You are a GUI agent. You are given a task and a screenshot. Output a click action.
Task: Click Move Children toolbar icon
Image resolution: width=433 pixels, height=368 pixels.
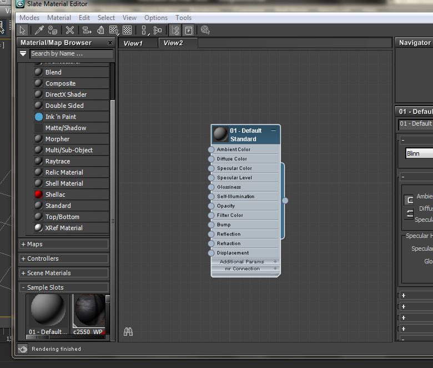(87, 30)
